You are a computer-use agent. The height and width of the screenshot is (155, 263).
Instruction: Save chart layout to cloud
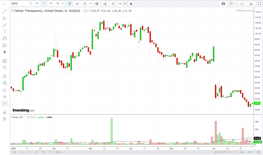click(x=251, y=4)
